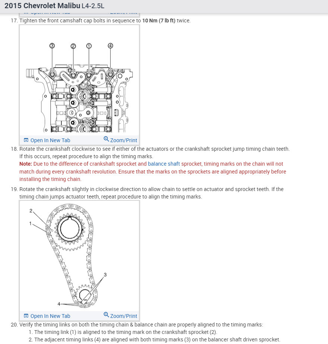Click the new-tab icon under timing chain diagram
The image size is (328, 344).
pyautogui.click(x=26, y=316)
